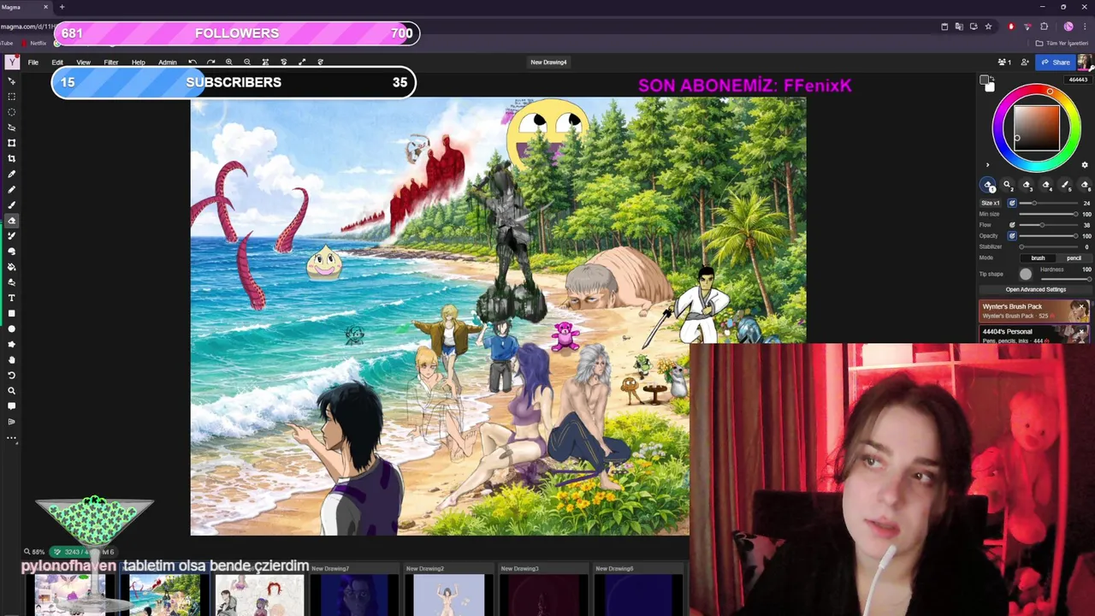The image size is (1095, 616).
Task: Select the Zoom magnifier tool
Action: (12, 390)
